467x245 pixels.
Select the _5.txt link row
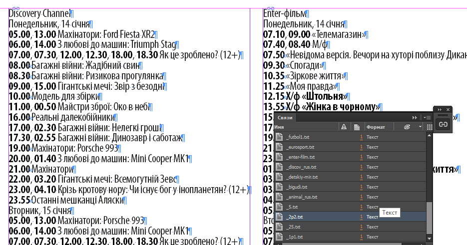[x=350, y=207]
